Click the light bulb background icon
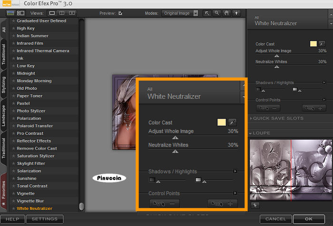This screenshot has width=333, height=226. point(236,13)
